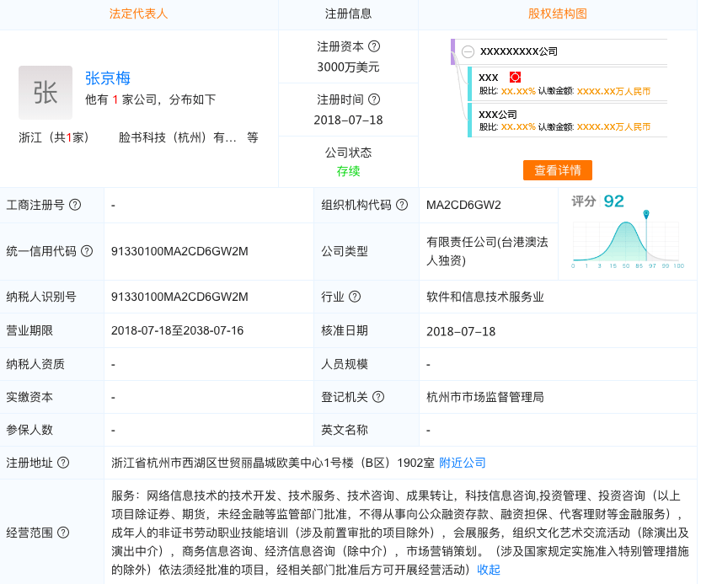Click help icon beside 经营范围
701x584 pixels.
pyautogui.click(x=63, y=533)
